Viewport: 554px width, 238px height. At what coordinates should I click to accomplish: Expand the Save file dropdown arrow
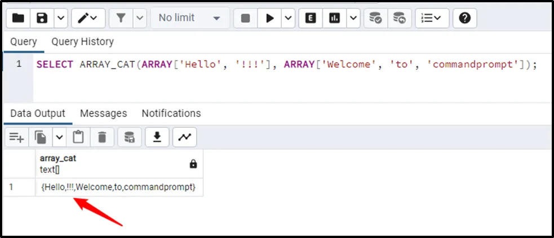tap(61, 18)
